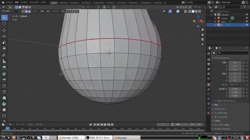Hide the Collection via its eye icon
Image resolution: width=250 pixels, height=140 pixels.
247,15
